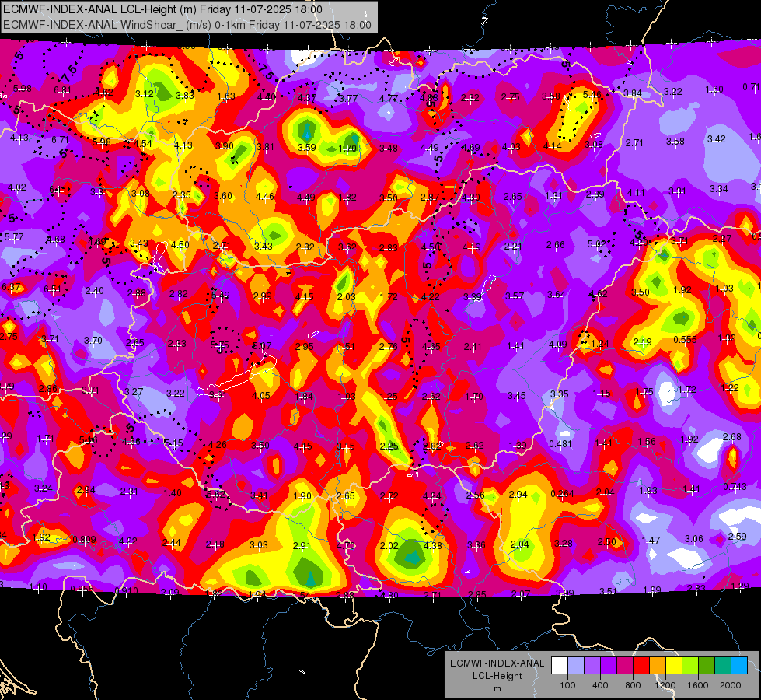761x700 pixels.
Task: Click the legend tick label 2000
Action: [731, 685]
